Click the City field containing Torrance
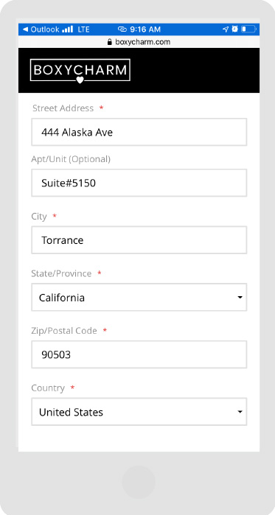Screen dimensions: 275x515 [139, 240]
